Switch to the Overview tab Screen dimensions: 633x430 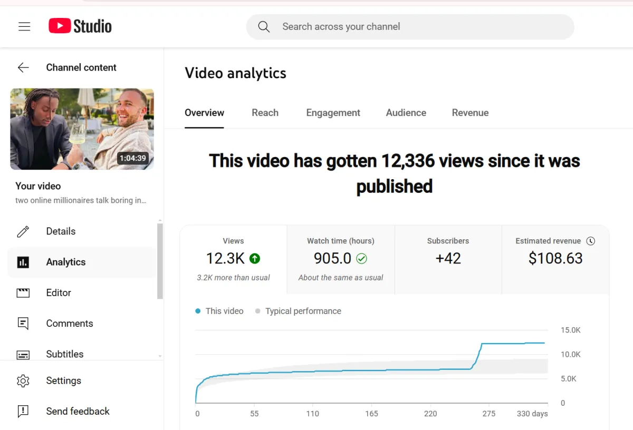[204, 113]
